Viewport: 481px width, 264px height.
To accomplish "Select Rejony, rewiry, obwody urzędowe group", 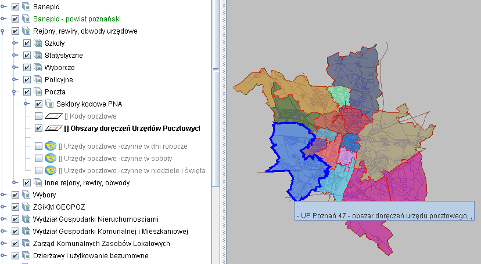I will pyautogui.click(x=85, y=31).
